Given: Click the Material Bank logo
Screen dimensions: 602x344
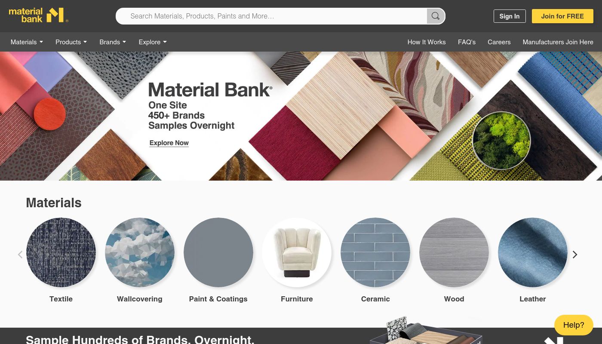Looking at the screenshot, I should tap(39, 15).
